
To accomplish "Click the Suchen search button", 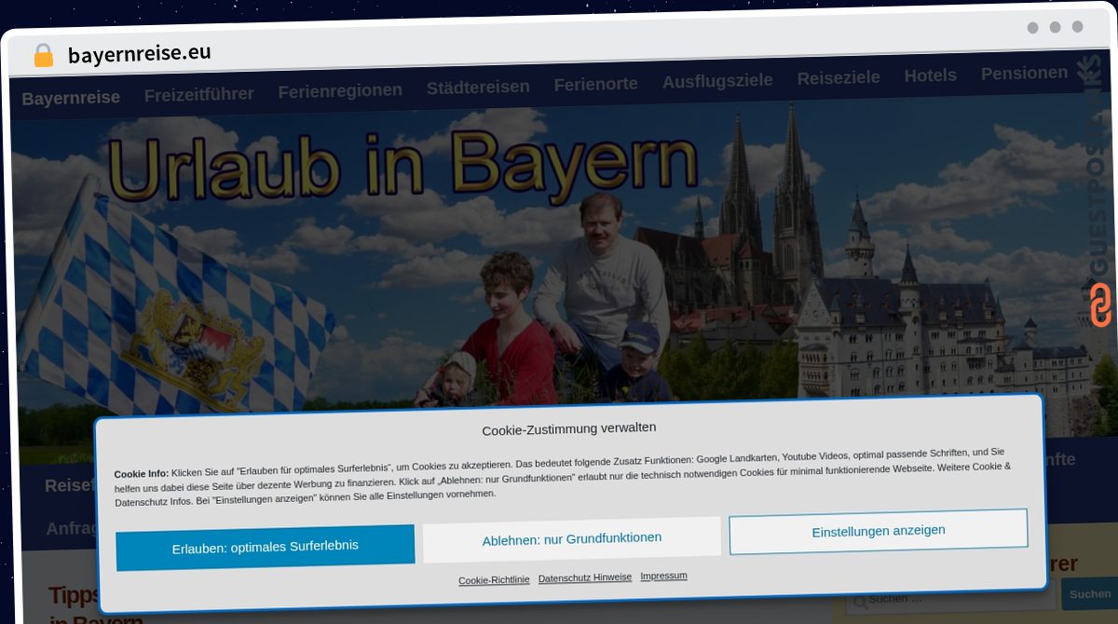I will coord(1089,594).
